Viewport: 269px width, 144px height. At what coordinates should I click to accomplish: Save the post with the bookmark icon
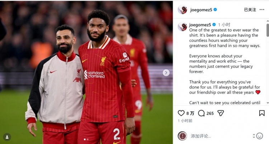(261, 113)
